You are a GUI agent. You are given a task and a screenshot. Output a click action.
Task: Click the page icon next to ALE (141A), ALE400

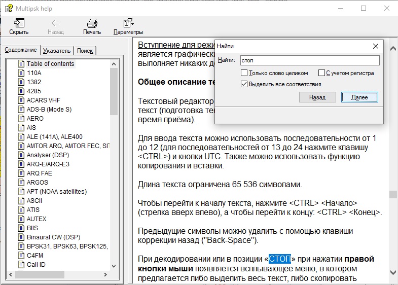[22, 137]
